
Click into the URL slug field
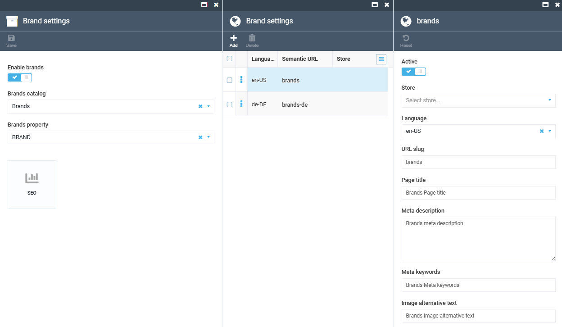[x=478, y=162]
